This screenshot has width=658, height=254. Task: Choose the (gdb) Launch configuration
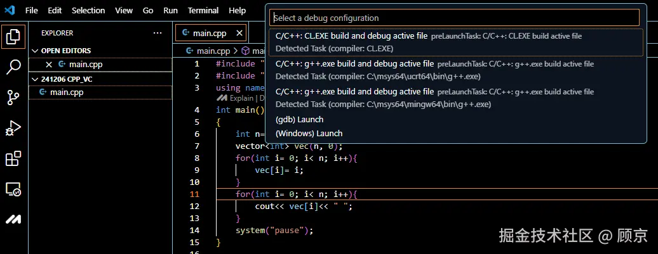click(x=299, y=119)
